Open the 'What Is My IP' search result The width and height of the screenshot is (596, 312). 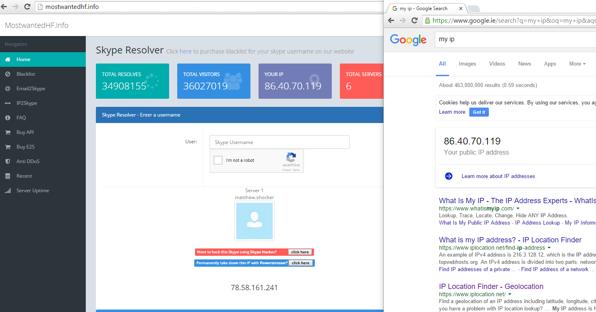point(518,201)
